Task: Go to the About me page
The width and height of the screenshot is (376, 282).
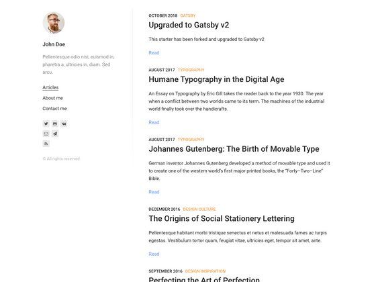Action: pyautogui.click(x=52, y=98)
